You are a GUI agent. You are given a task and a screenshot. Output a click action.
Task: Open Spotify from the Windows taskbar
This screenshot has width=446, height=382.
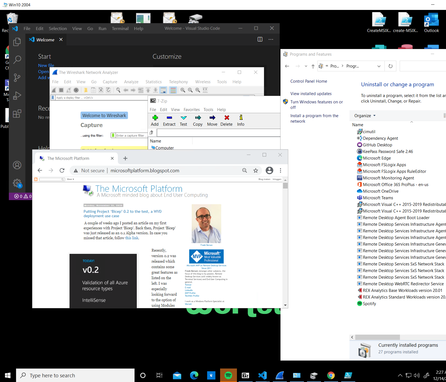pos(228,375)
